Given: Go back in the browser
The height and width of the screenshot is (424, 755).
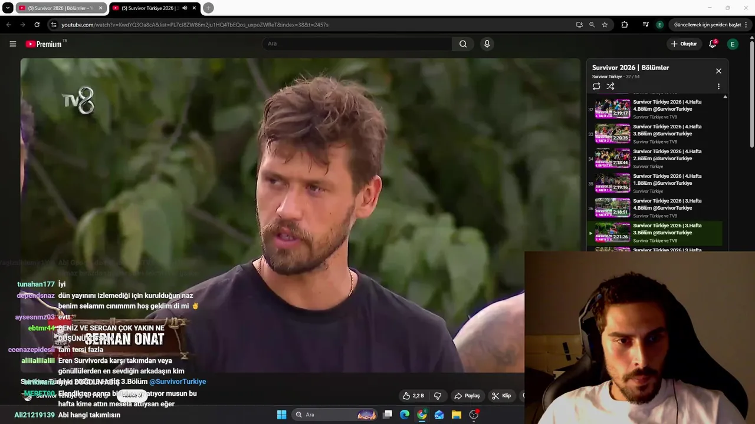Looking at the screenshot, I should pos(8,25).
